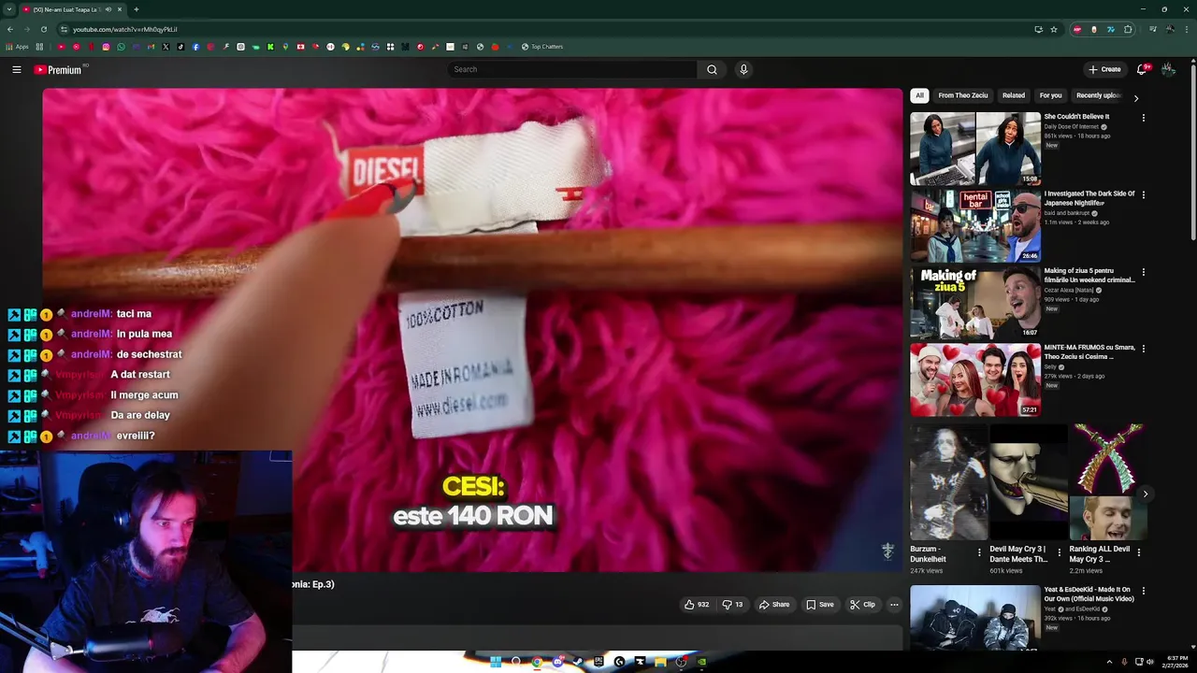
Task: Open the taskbar volume control
Action: [x=1149, y=662]
